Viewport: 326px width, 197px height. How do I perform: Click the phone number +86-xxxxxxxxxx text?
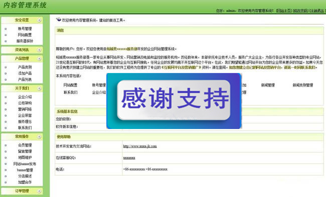(145, 169)
